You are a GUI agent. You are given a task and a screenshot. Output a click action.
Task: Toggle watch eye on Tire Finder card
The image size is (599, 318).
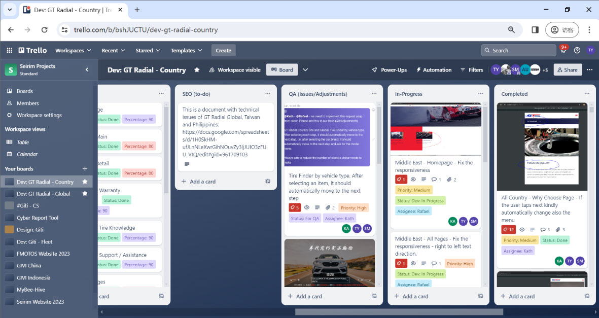coord(306,207)
